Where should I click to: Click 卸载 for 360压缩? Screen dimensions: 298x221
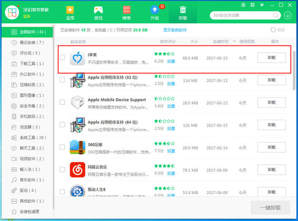coord(272,147)
